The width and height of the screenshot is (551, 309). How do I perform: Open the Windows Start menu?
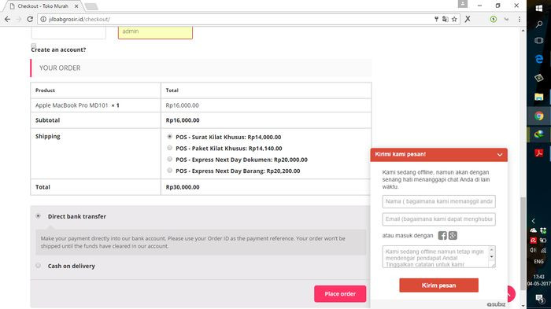click(538, 8)
